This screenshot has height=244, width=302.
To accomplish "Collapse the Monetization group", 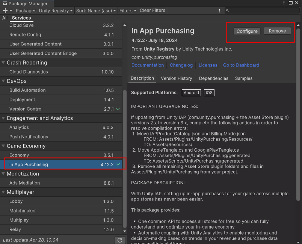I will pos(3,173).
